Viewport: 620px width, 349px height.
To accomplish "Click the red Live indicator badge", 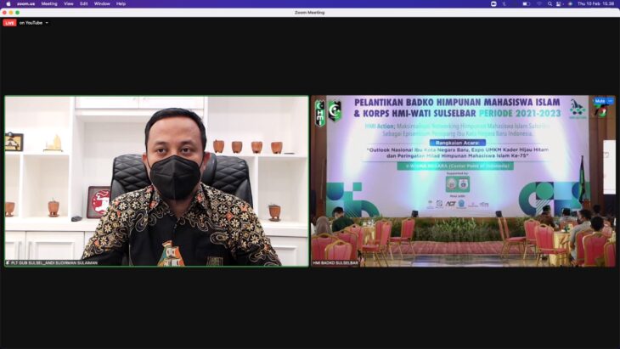I will (x=9, y=23).
